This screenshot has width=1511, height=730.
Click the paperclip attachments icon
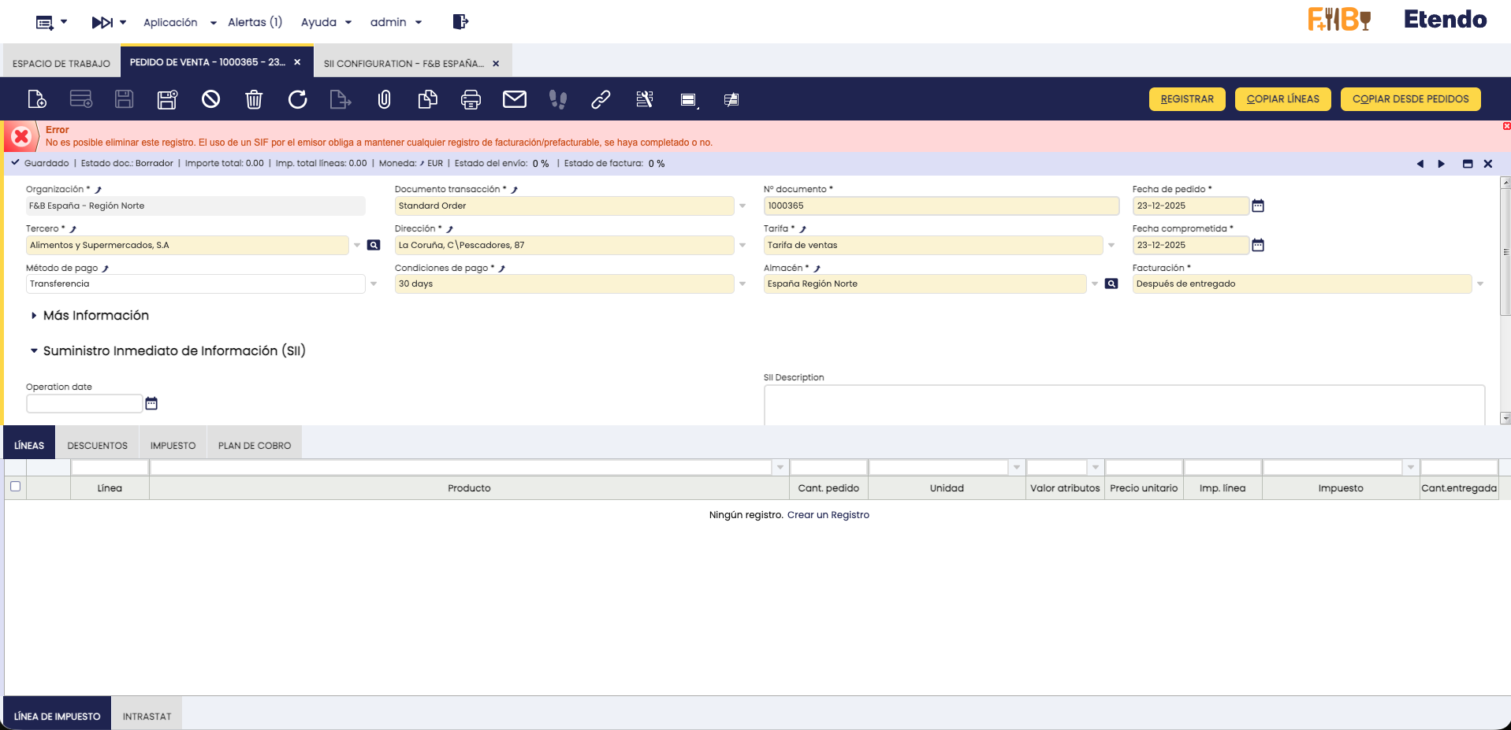pos(384,99)
